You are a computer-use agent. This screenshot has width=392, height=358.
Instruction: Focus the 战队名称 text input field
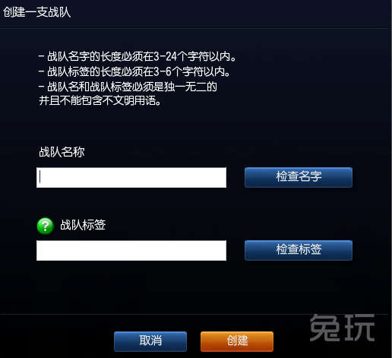pos(131,177)
